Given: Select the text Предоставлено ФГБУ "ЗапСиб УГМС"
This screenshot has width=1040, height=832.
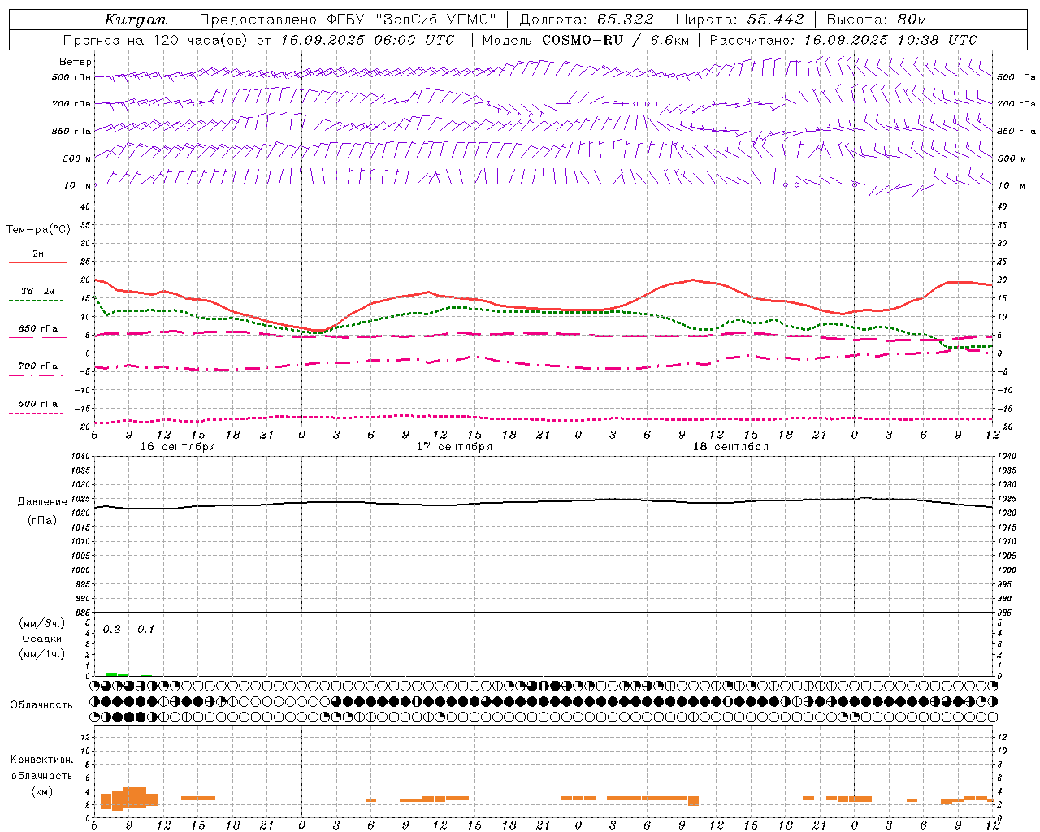Looking at the screenshot, I should click(x=348, y=19).
